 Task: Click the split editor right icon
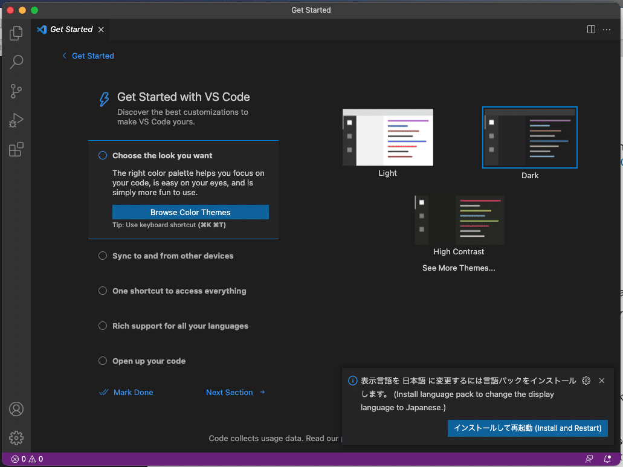tap(591, 30)
